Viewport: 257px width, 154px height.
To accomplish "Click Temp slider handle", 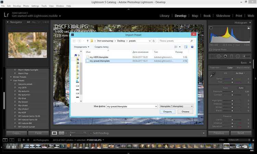I will pos(232,79).
